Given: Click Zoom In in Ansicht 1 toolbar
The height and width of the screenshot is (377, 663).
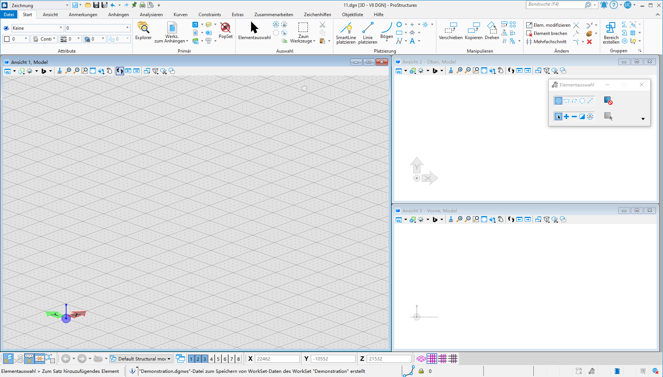Looking at the screenshot, I should point(68,71).
